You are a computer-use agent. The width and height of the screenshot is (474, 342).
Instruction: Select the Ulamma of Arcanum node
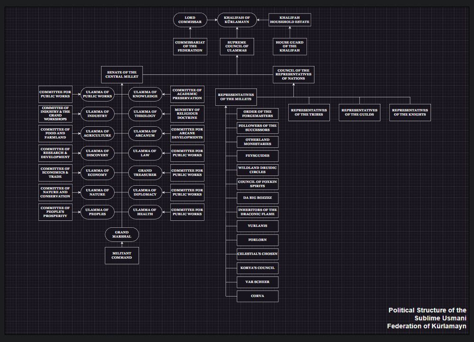coord(145,134)
